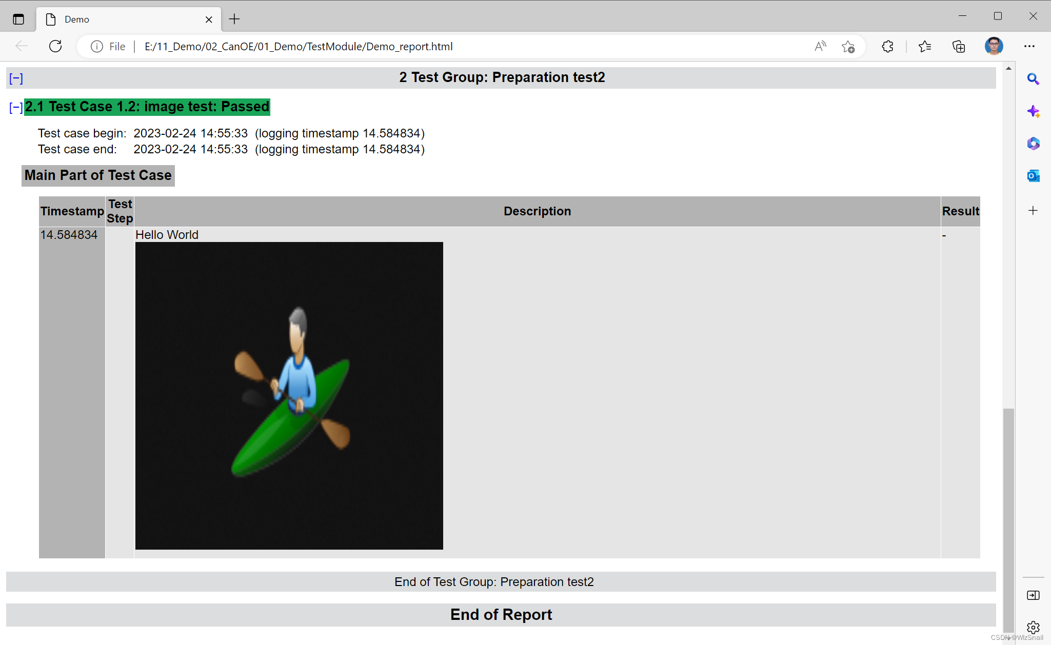Click '2.1 Test Case 1.2: image test: Passed'
The height and width of the screenshot is (645, 1051).
(147, 107)
